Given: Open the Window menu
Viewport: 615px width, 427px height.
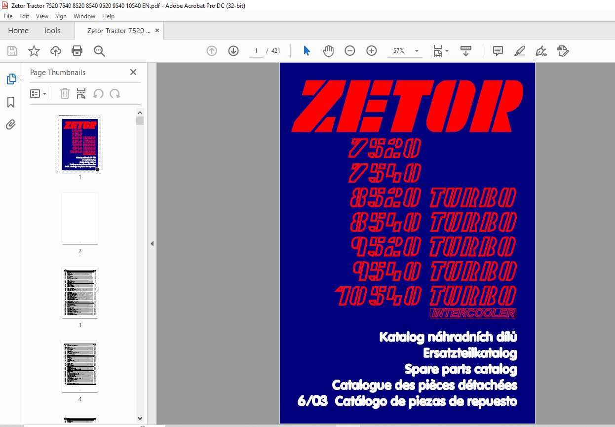Looking at the screenshot, I should click(84, 16).
